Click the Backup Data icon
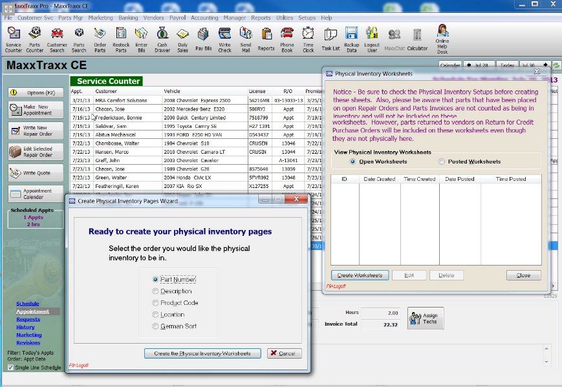Viewport: 562px width, 387px height. tap(352, 39)
